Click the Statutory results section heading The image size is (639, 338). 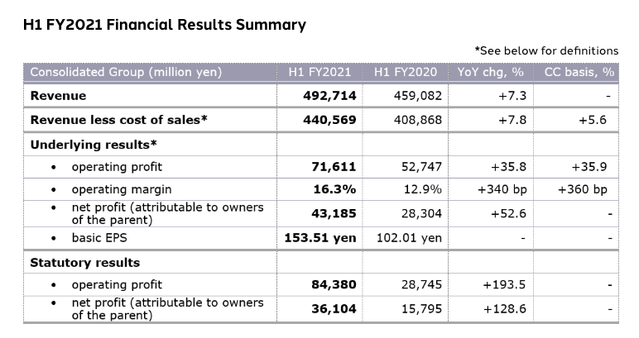84,263
